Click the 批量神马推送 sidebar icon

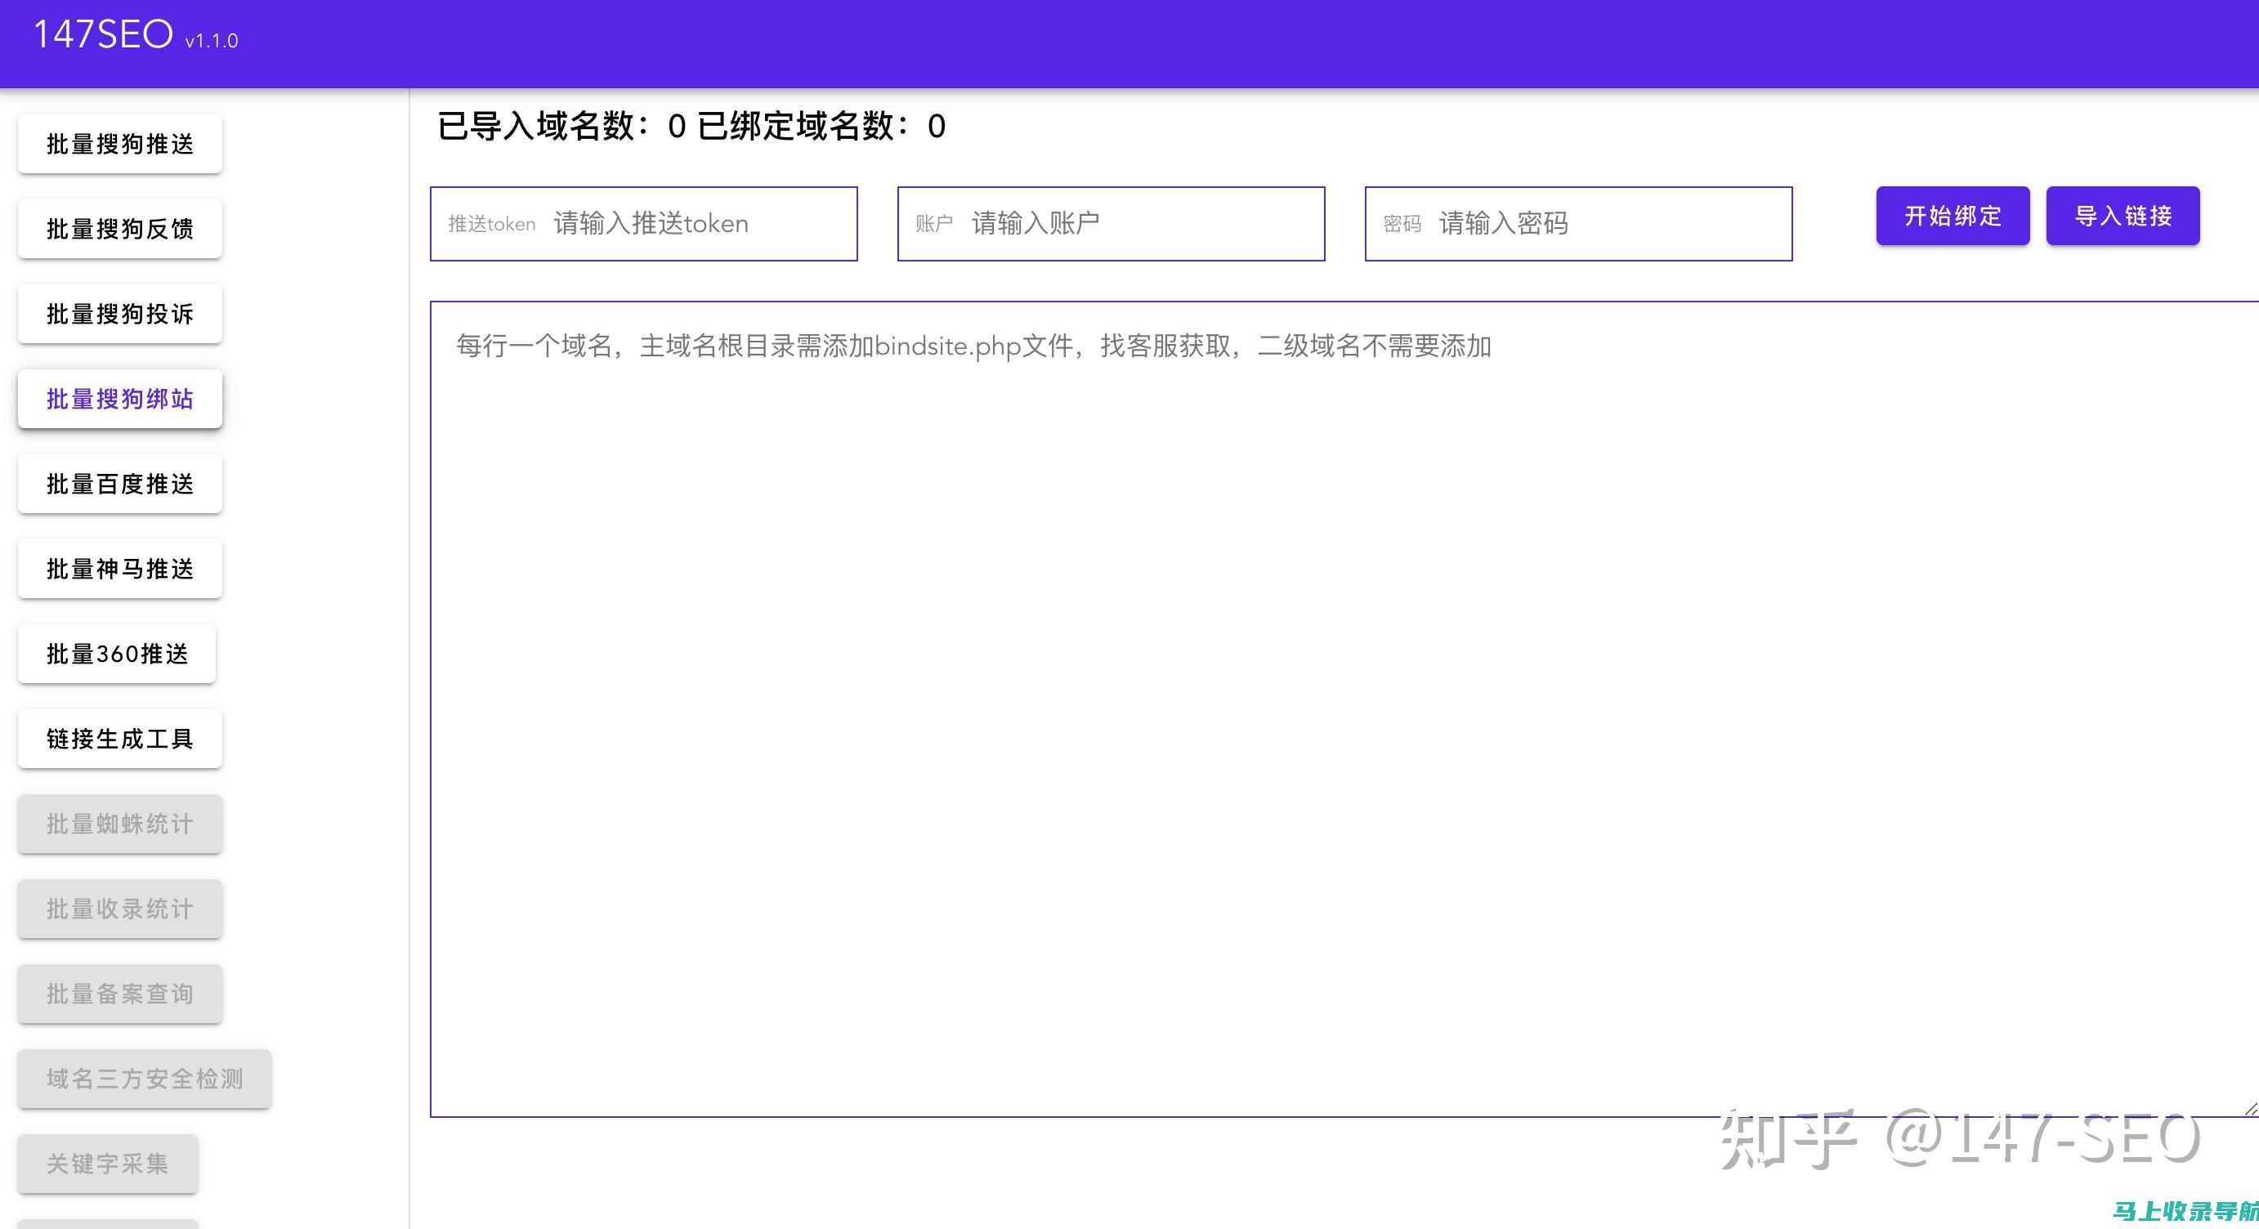click(121, 569)
